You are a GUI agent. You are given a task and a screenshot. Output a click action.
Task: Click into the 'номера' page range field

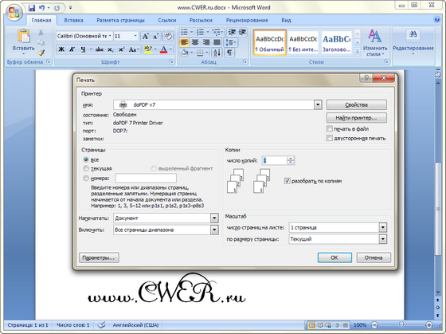[146, 179]
